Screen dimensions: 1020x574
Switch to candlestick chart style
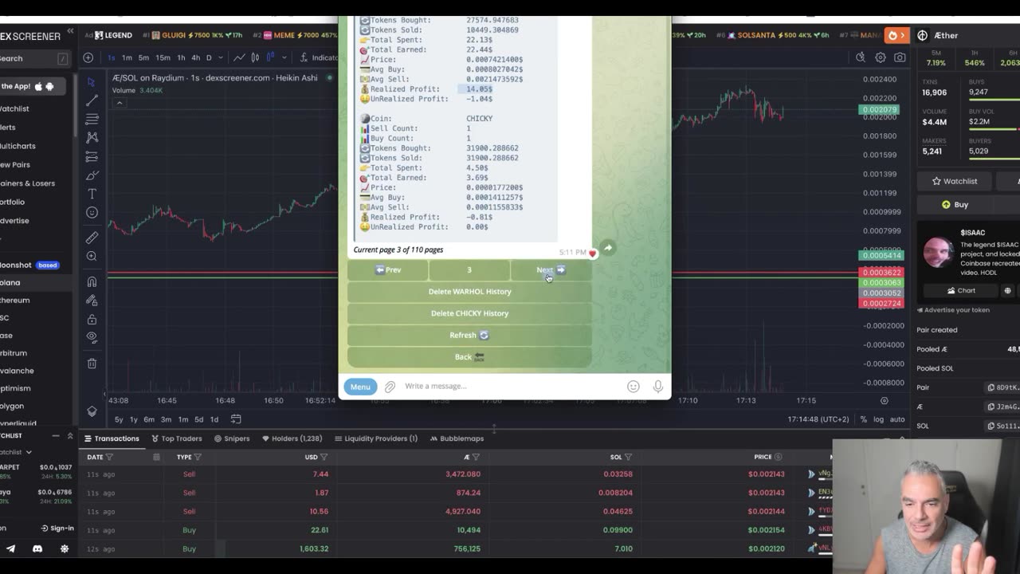255,57
